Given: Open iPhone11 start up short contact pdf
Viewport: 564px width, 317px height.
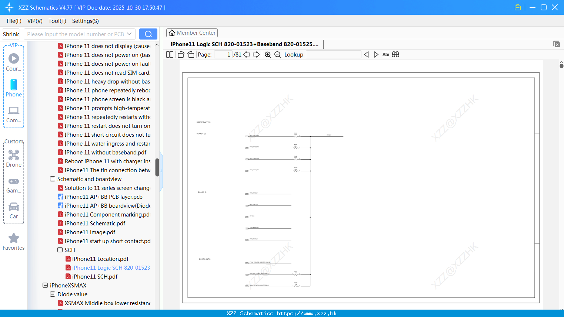Looking at the screenshot, I should pyautogui.click(x=107, y=241).
